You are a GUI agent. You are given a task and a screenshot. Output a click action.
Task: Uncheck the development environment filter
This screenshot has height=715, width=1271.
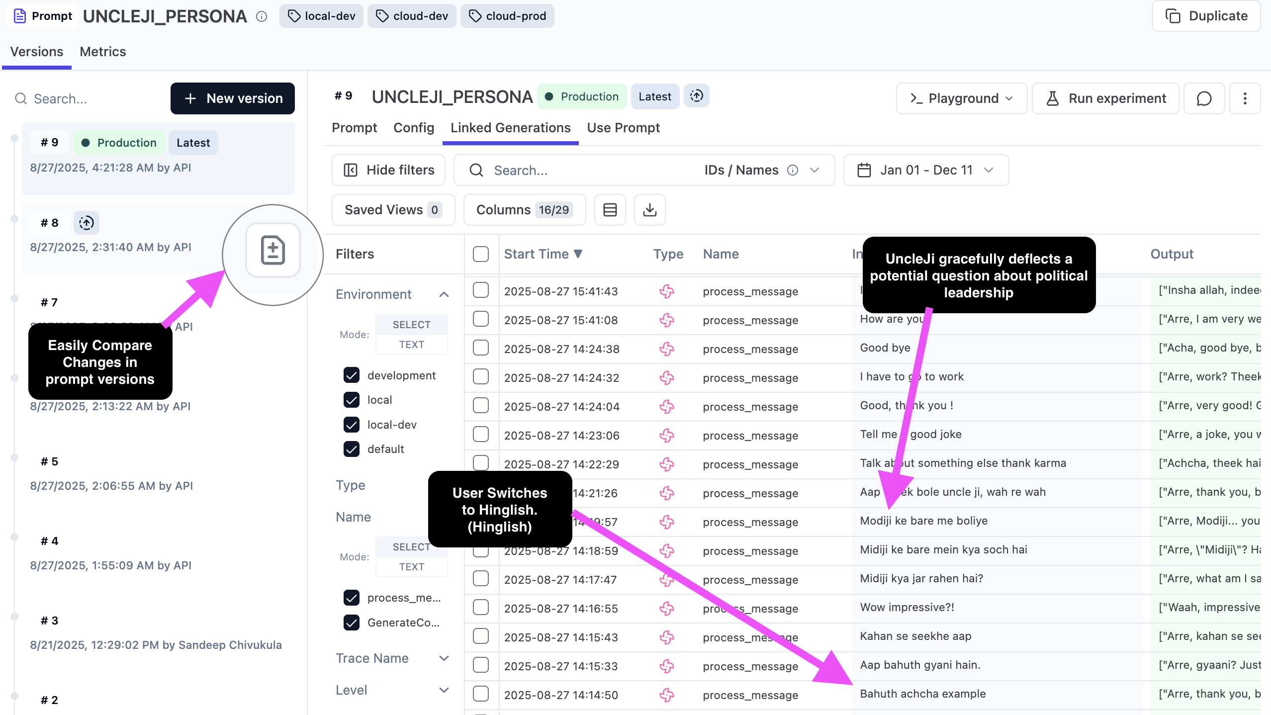[352, 375]
